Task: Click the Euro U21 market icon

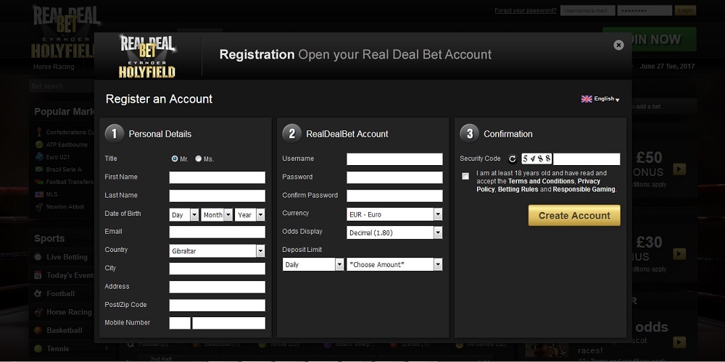Action: point(39,157)
